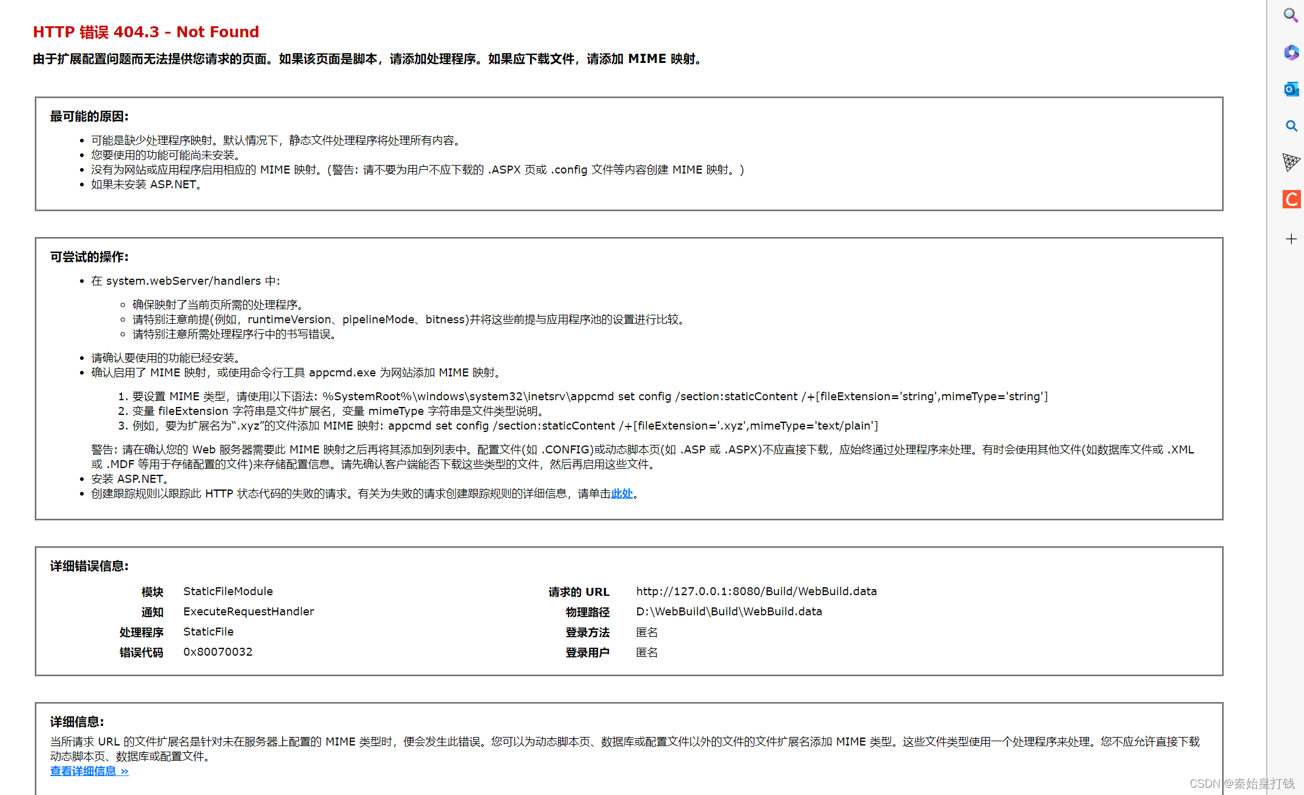Click the blue search sidebar icon
Screen dimensions: 1304x795
click(1291, 126)
